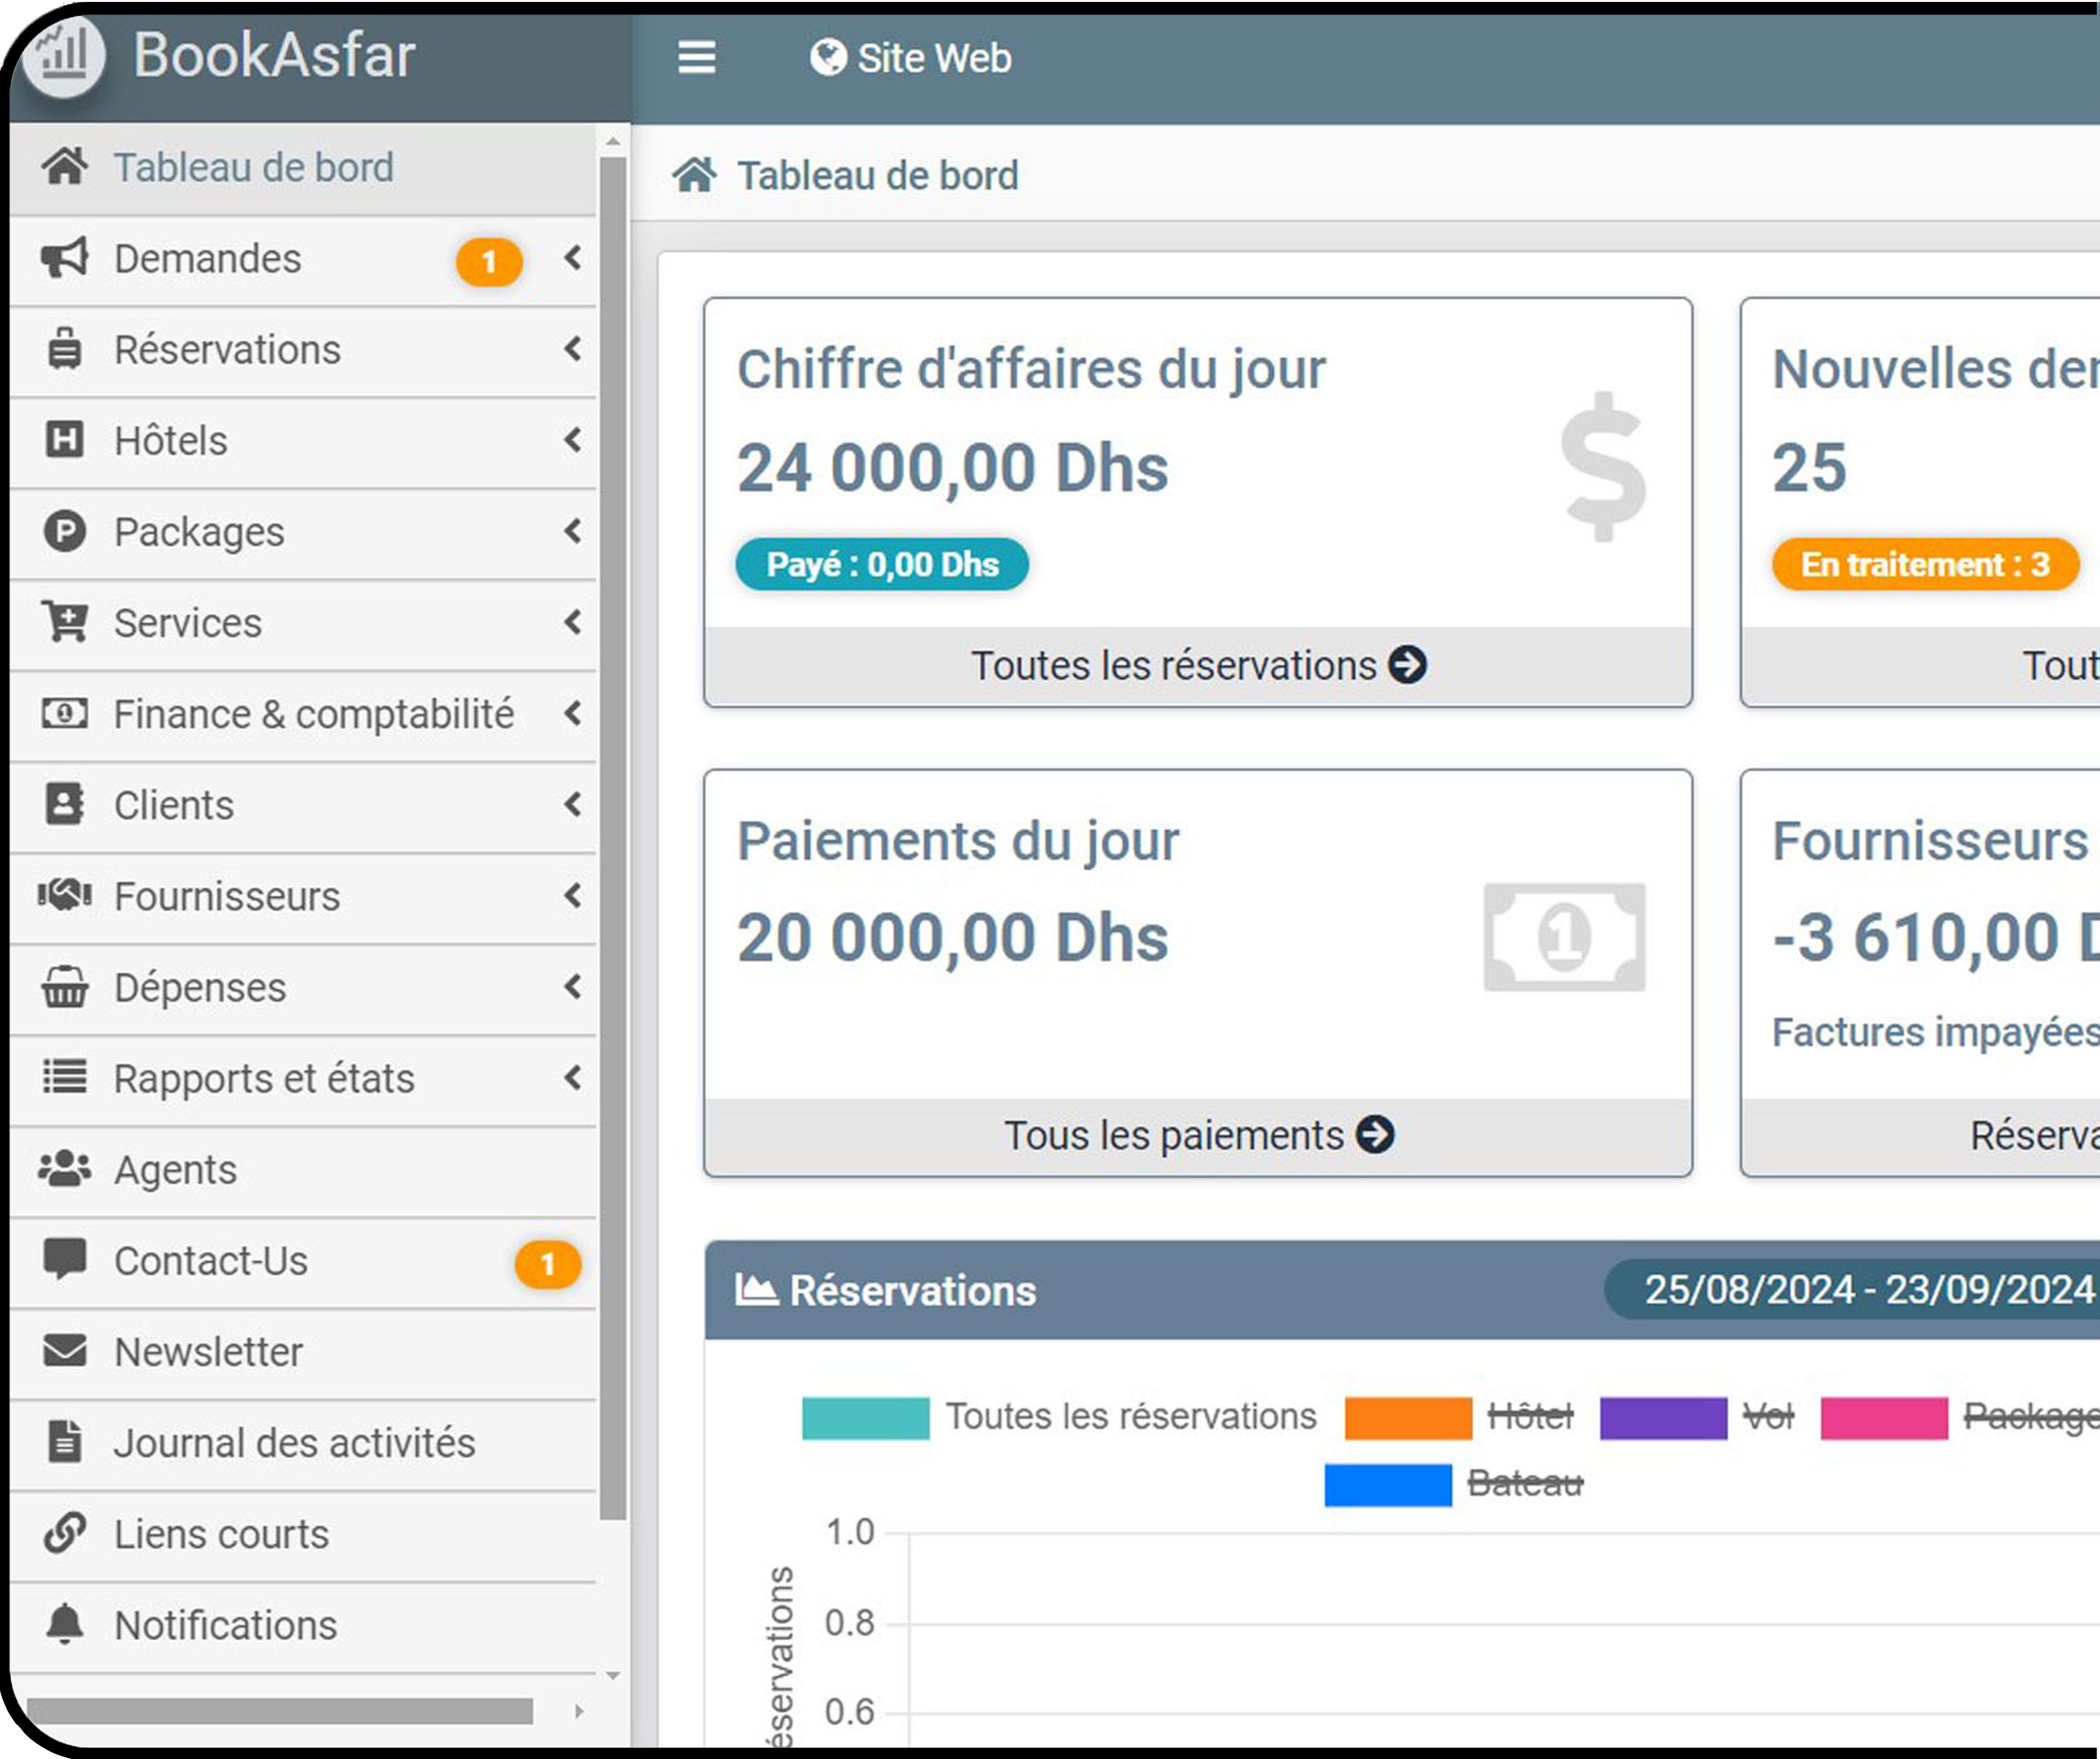Open Journal des activités in sidebar
2100x1759 pixels.
point(294,1442)
